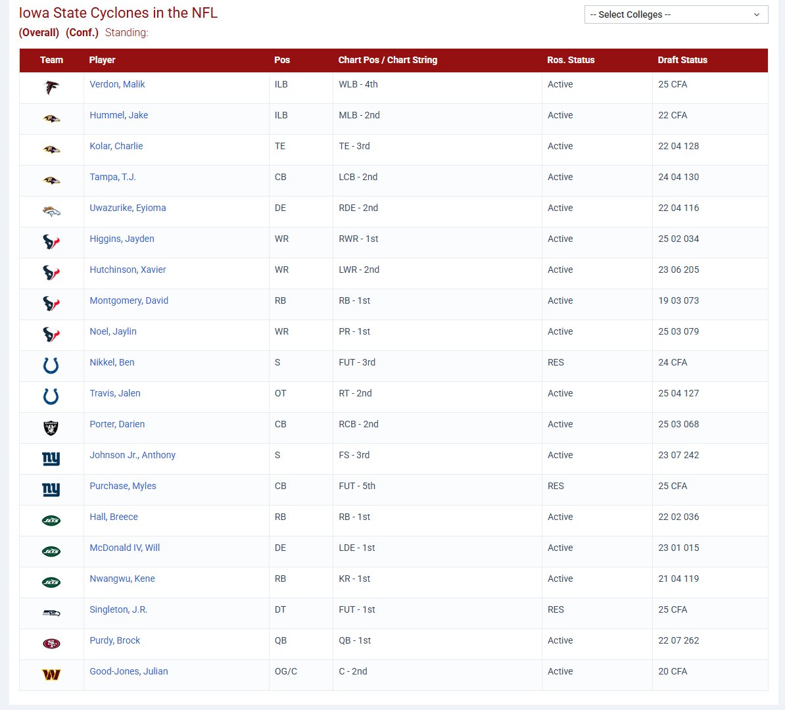Viewport: 785px width, 710px height.
Task: Click the OG/C position cell
Action: coord(286,671)
